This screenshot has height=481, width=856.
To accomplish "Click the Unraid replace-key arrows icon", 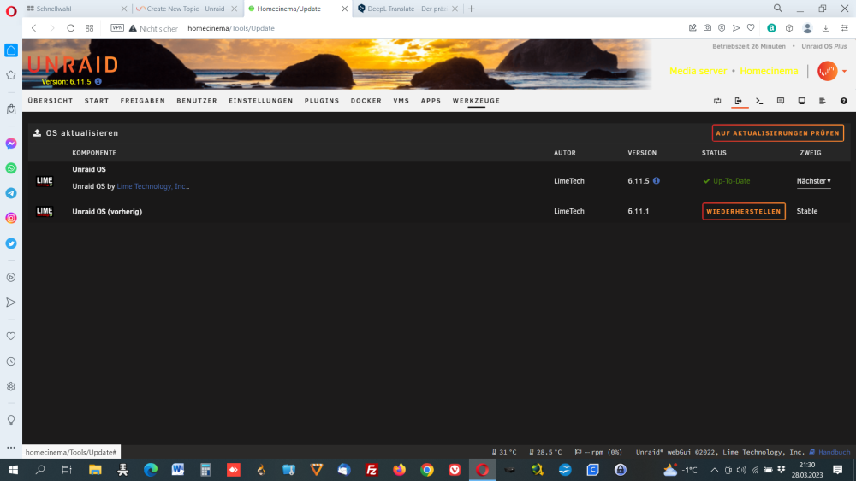I will [x=717, y=101].
